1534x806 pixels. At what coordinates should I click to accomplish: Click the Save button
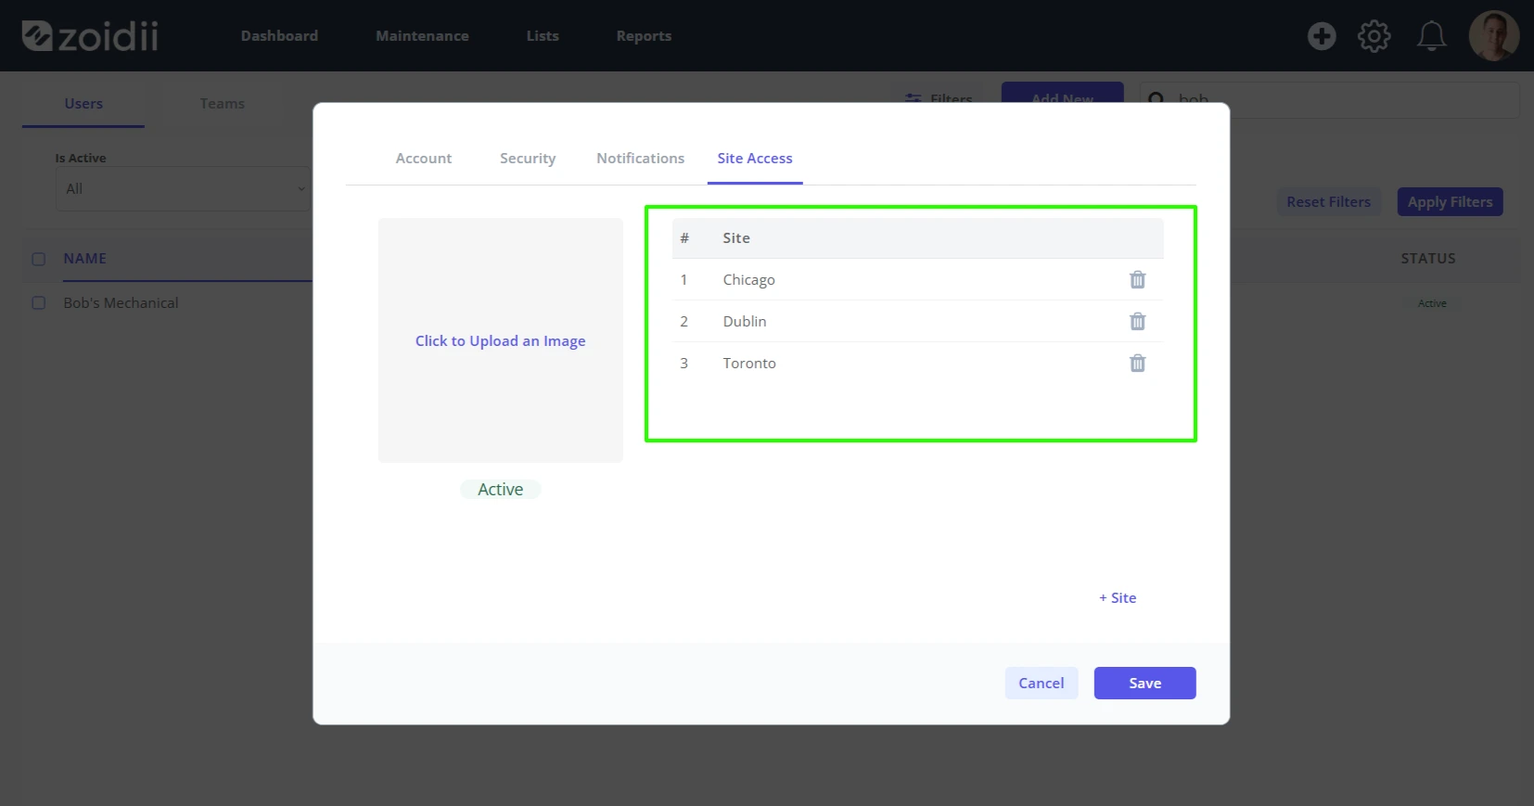coord(1144,683)
